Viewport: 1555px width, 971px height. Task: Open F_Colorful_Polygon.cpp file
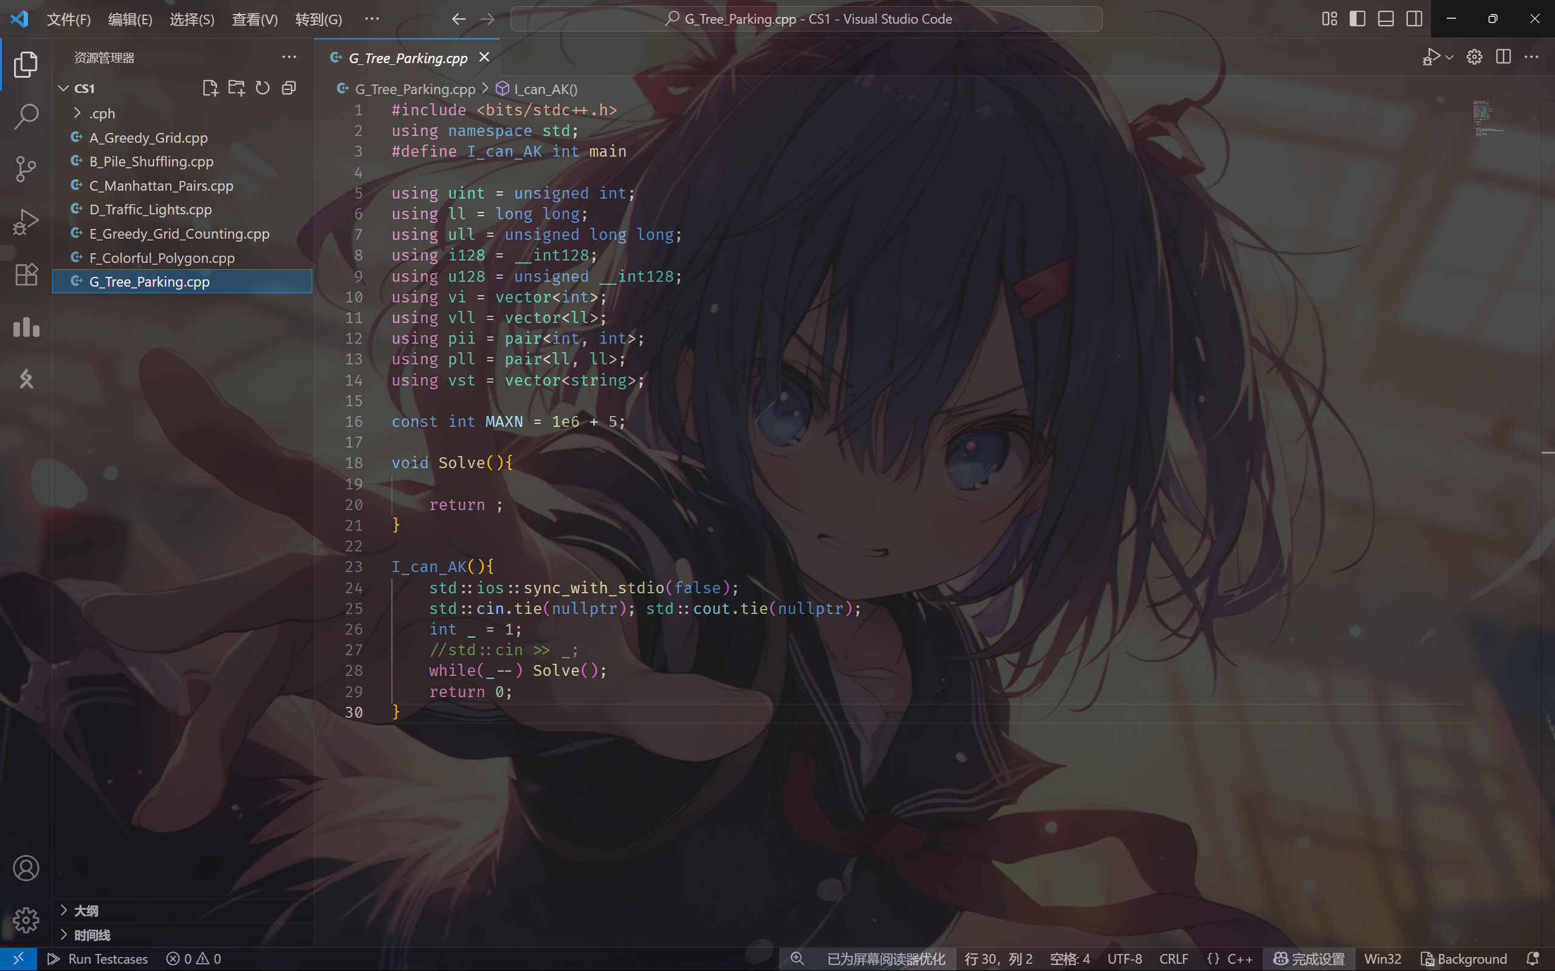pos(162,257)
